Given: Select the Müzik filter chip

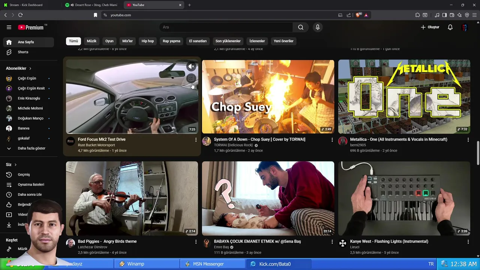Looking at the screenshot, I should pos(92,41).
